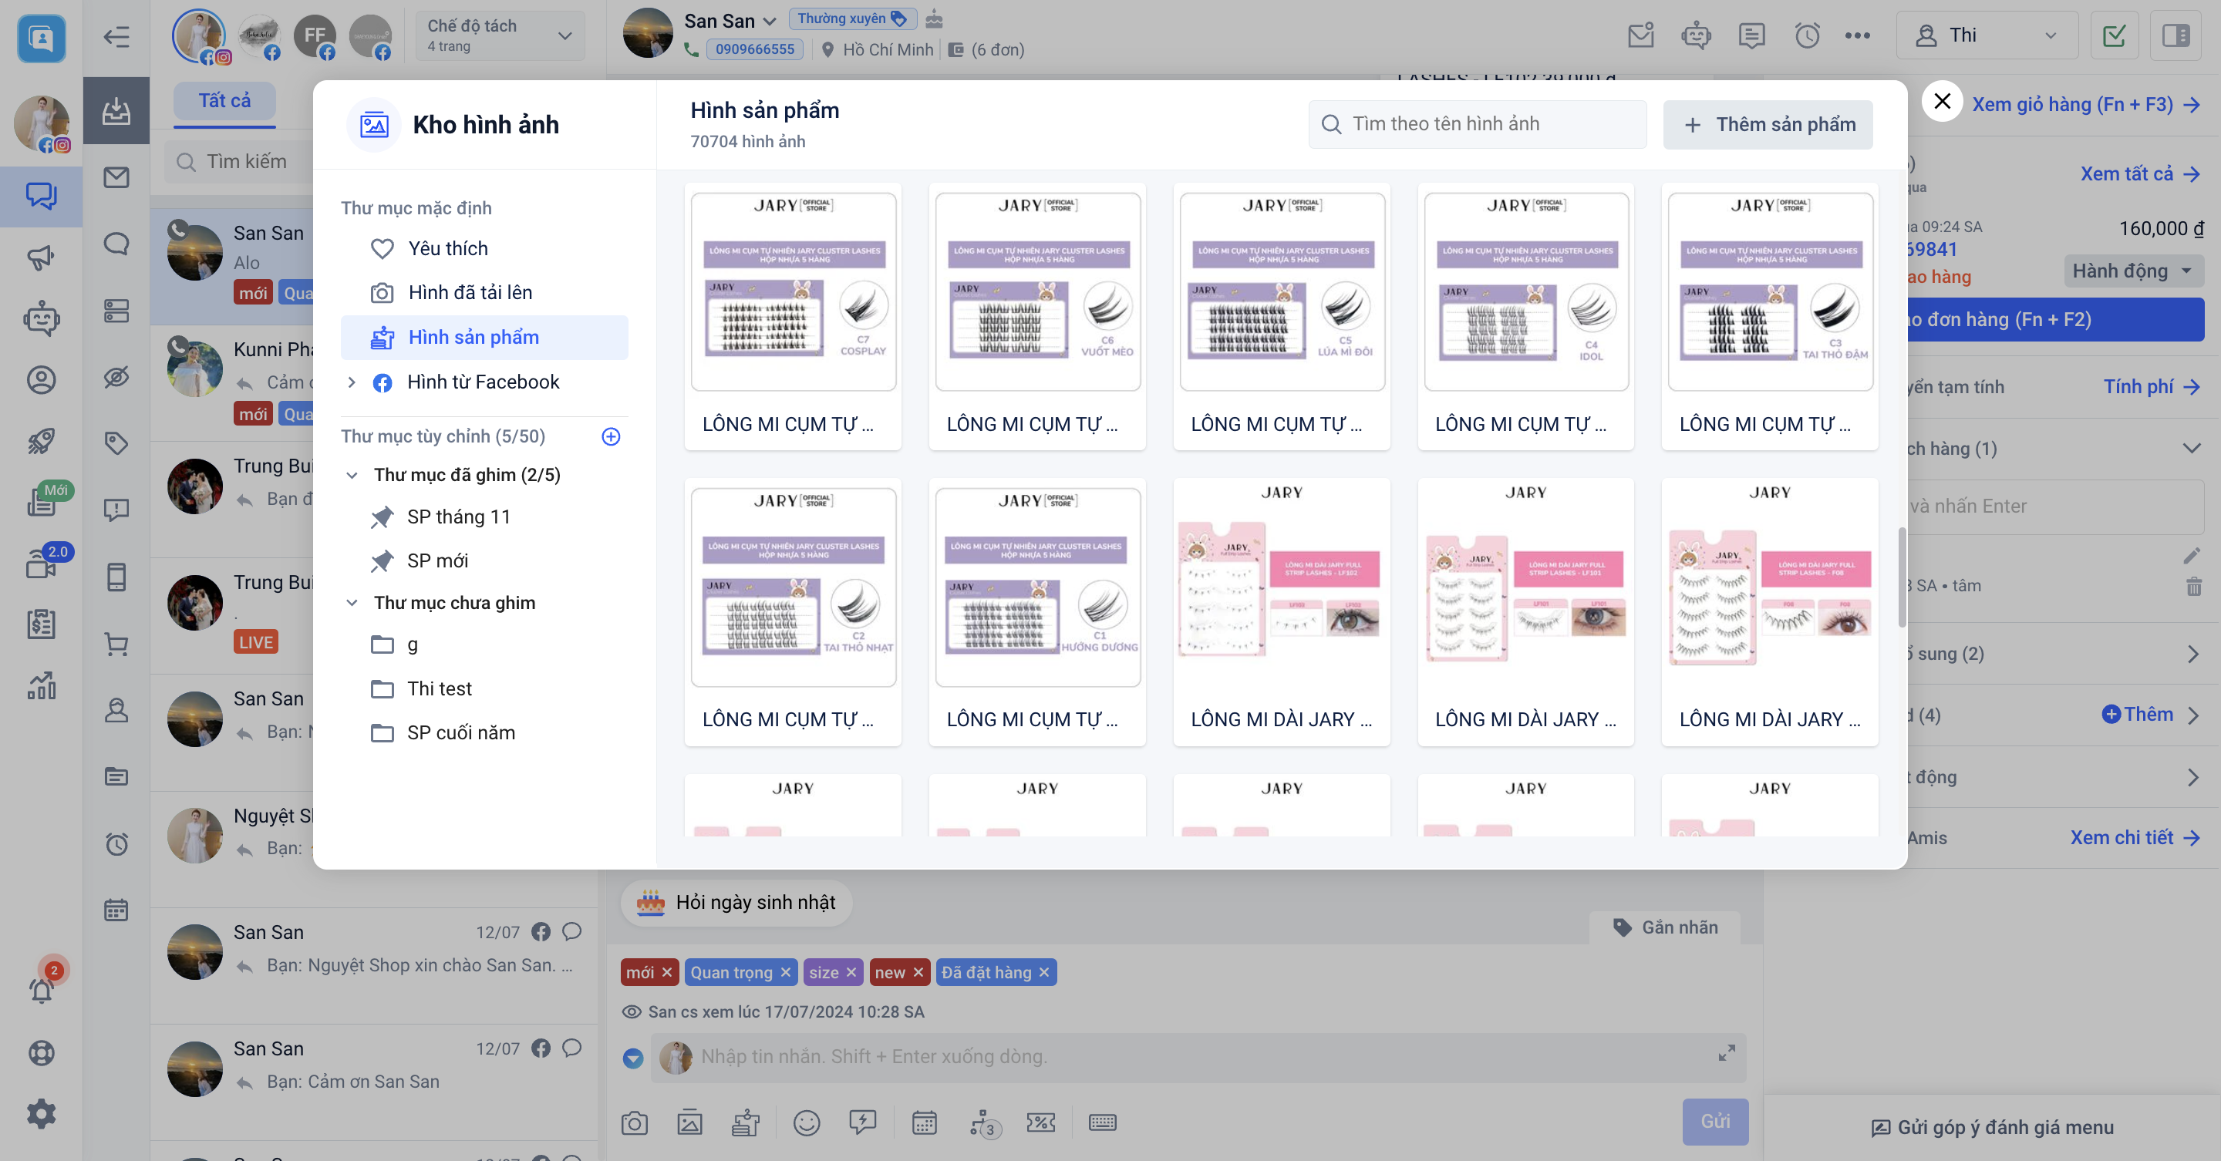This screenshot has height=1161, width=2221.
Task: Open the emoji picker icon
Action: 806,1123
